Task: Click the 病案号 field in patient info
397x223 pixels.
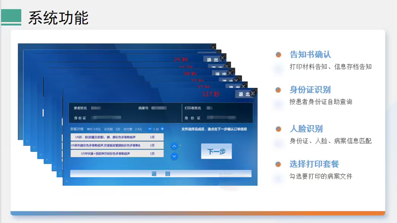Action: tap(159, 108)
